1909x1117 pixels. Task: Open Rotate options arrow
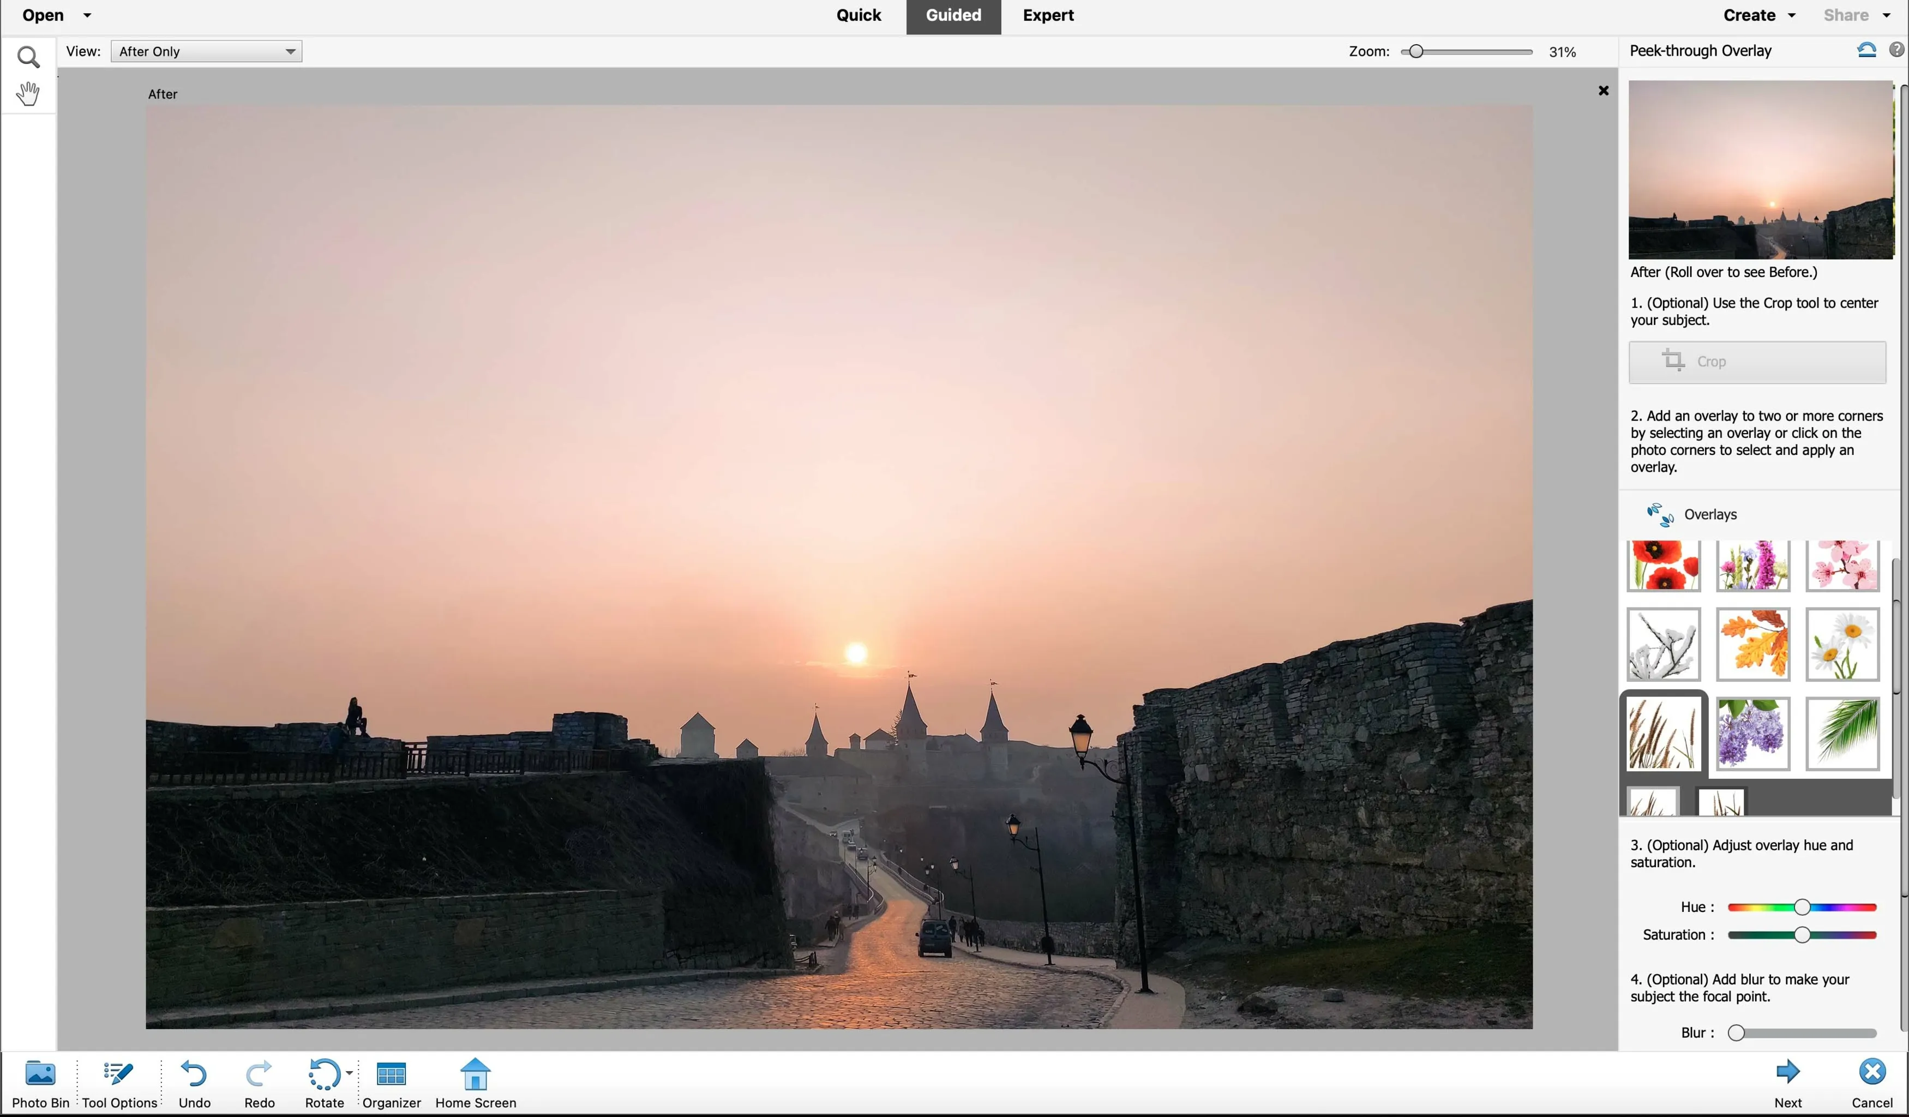349,1072
